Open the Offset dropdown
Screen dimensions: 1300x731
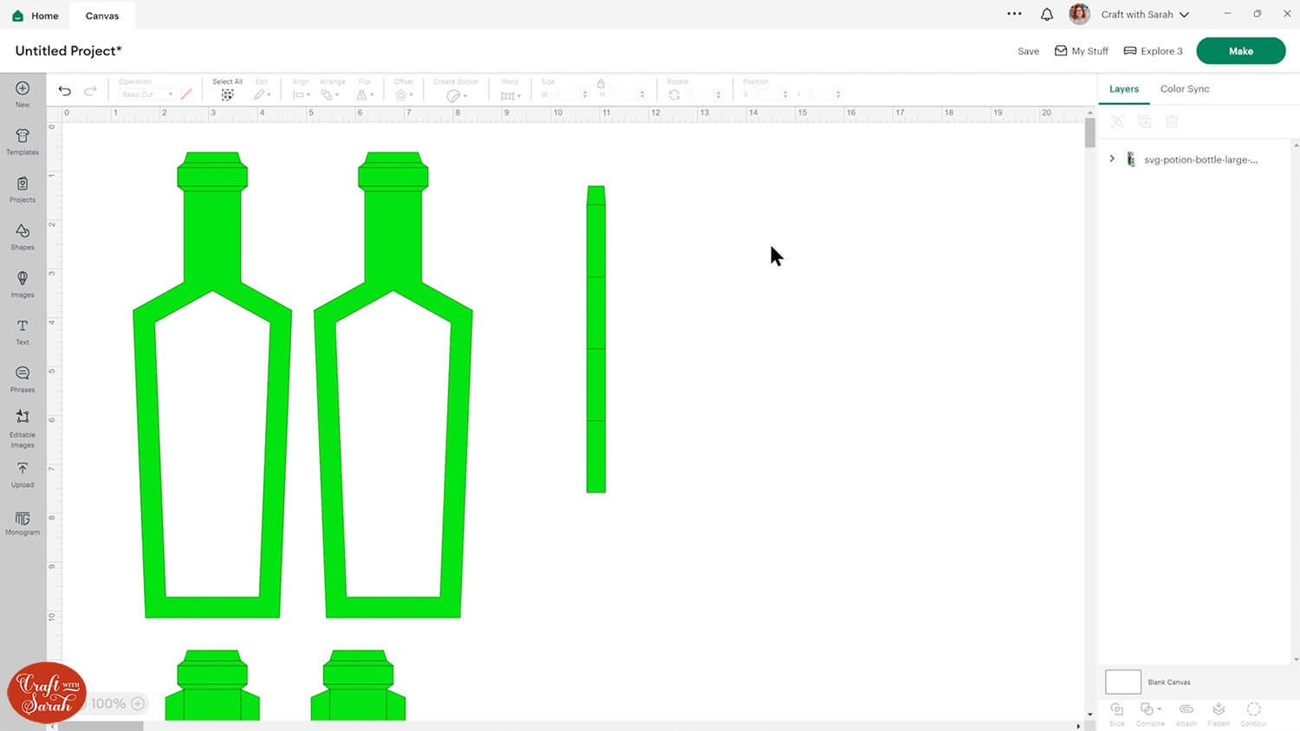(x=403, y=94)
